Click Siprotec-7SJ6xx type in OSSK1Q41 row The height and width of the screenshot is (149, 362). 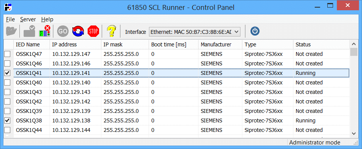pos(264,73)
